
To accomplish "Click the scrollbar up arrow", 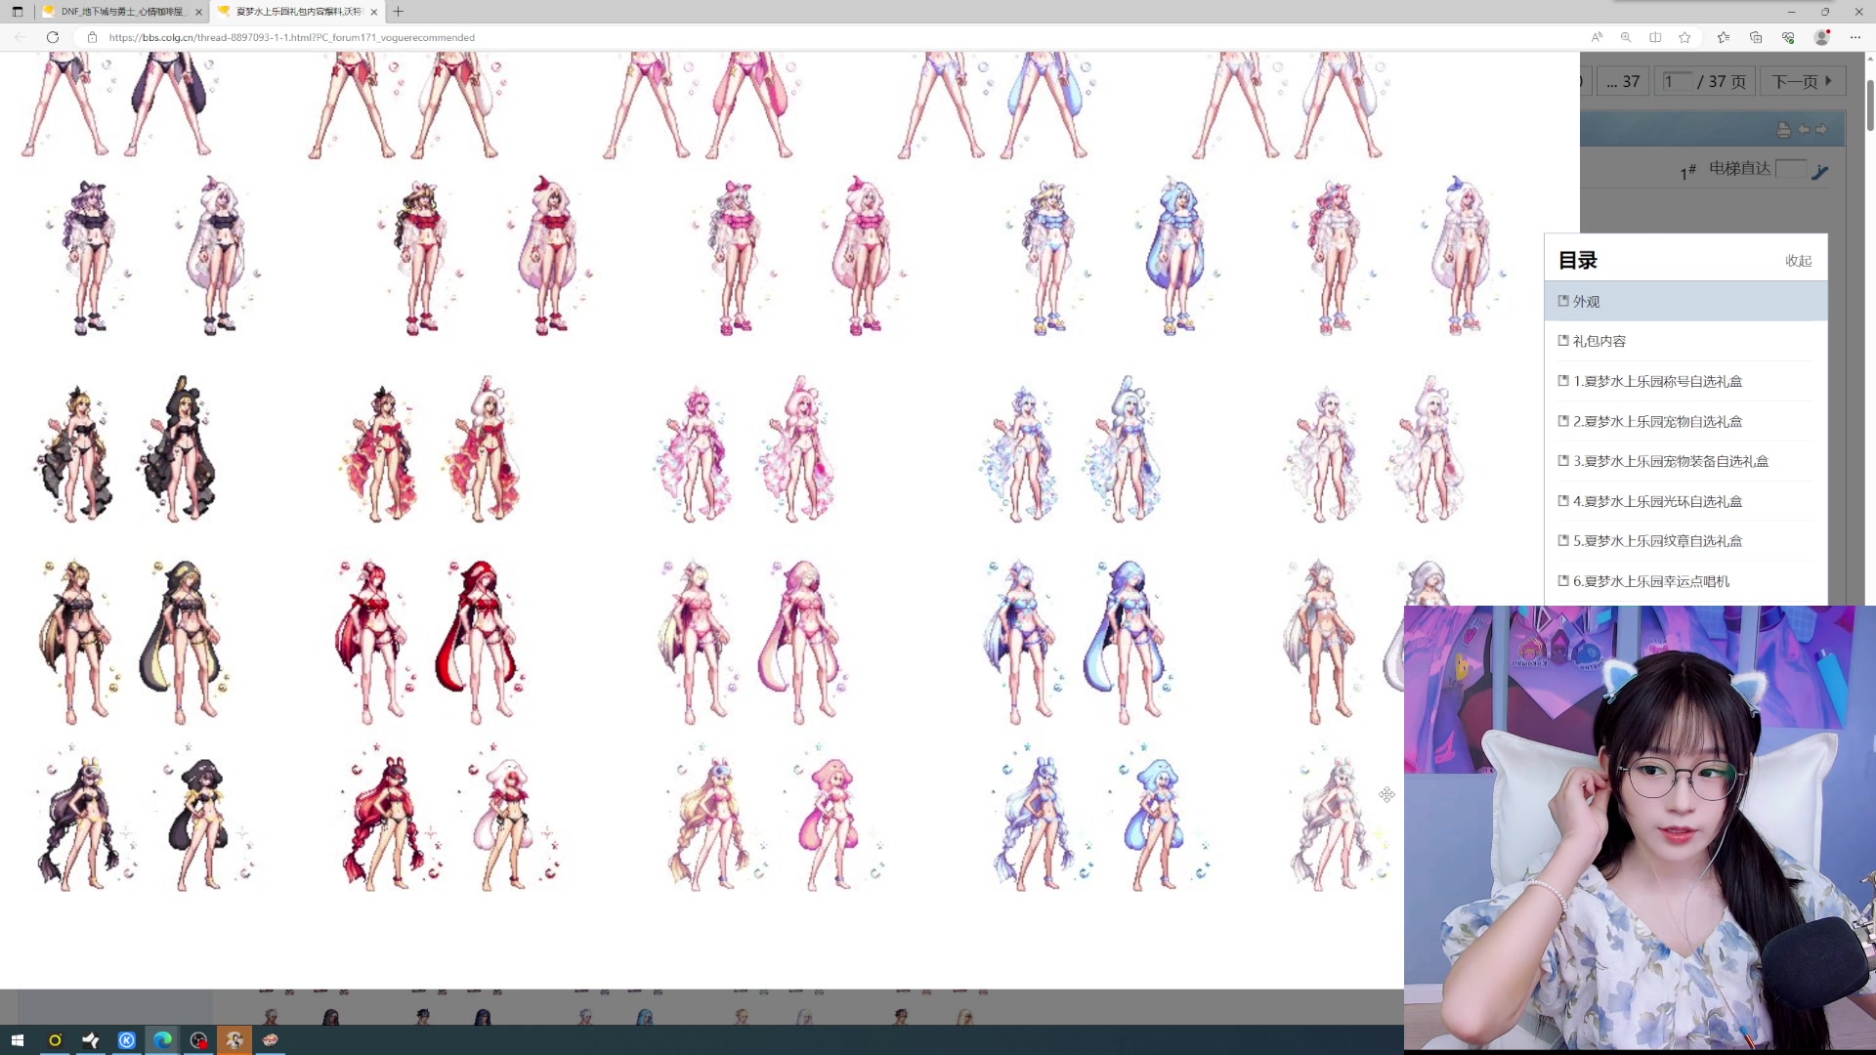I will (x=1870, y=59).
